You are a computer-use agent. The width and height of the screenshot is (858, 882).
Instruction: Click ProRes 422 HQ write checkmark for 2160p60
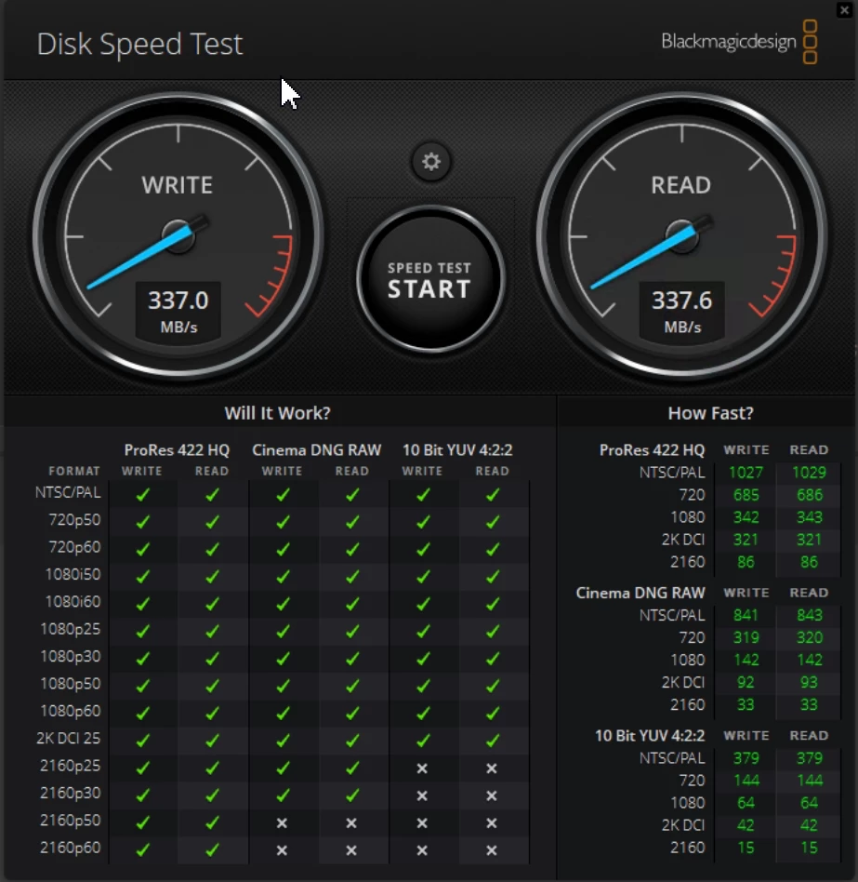pyautogui.click(x=143, y=849)
